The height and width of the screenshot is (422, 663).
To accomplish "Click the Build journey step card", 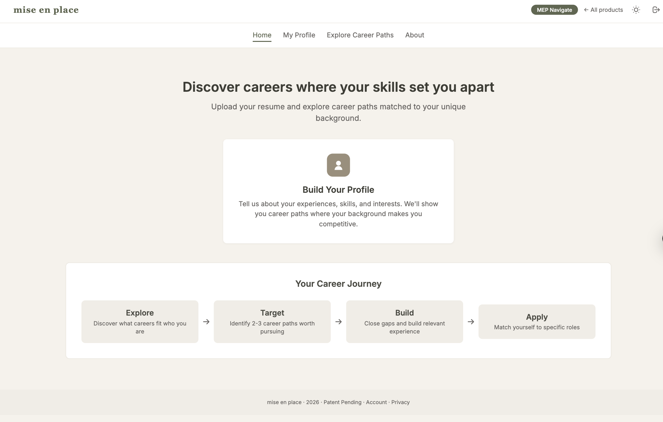I will pos(405,322).
